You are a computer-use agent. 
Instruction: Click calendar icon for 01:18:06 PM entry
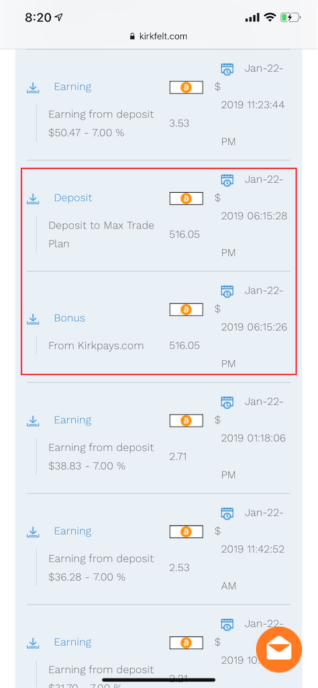coord(227,402)
